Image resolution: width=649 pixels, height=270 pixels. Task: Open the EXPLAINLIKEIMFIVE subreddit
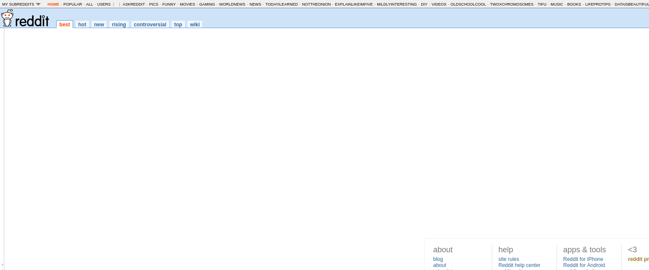[354, 4]
